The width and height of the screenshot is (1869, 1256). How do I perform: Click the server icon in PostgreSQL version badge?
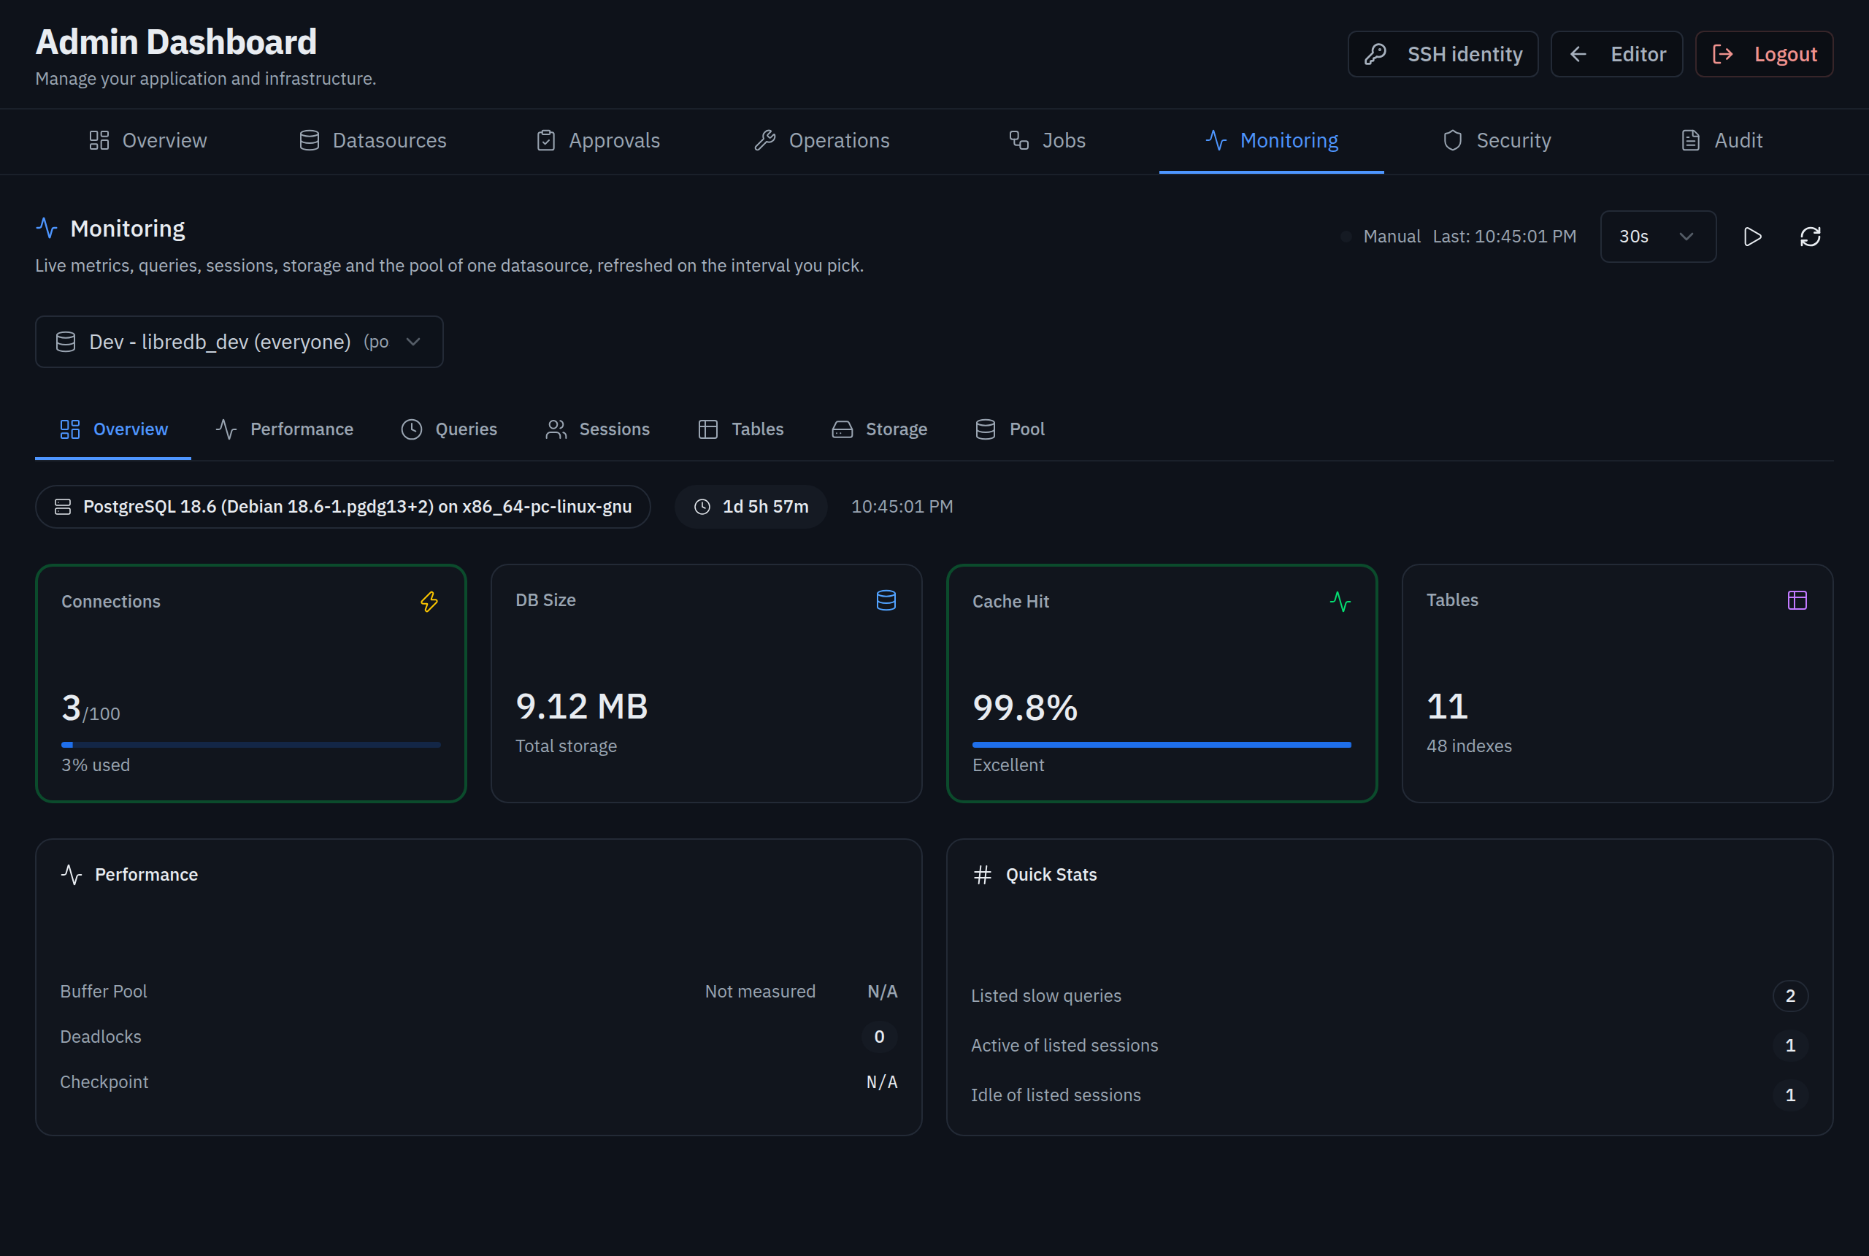(x=63, y=506)
